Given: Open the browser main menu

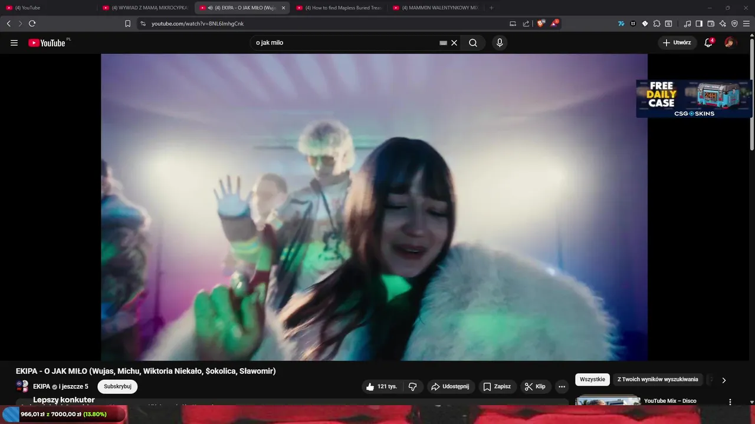Looking at the screenshot, I should (x=746, y=24).
